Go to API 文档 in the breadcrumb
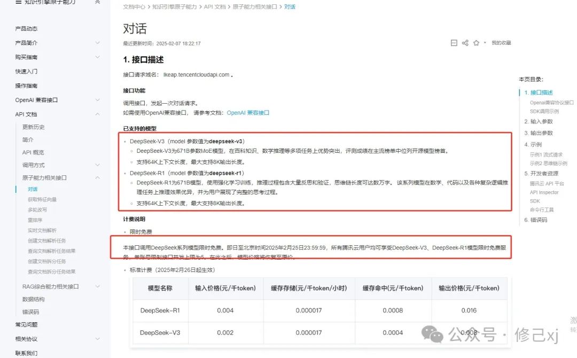 215,6
